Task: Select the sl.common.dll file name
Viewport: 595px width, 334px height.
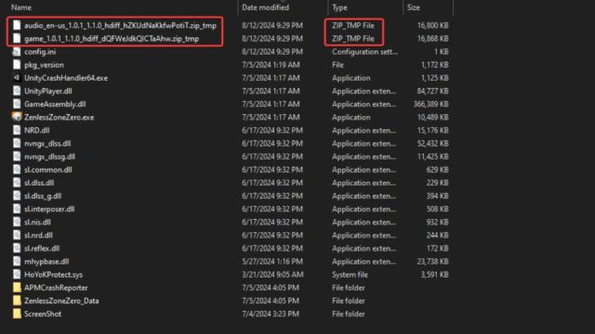Action: (x=48, y=170)
